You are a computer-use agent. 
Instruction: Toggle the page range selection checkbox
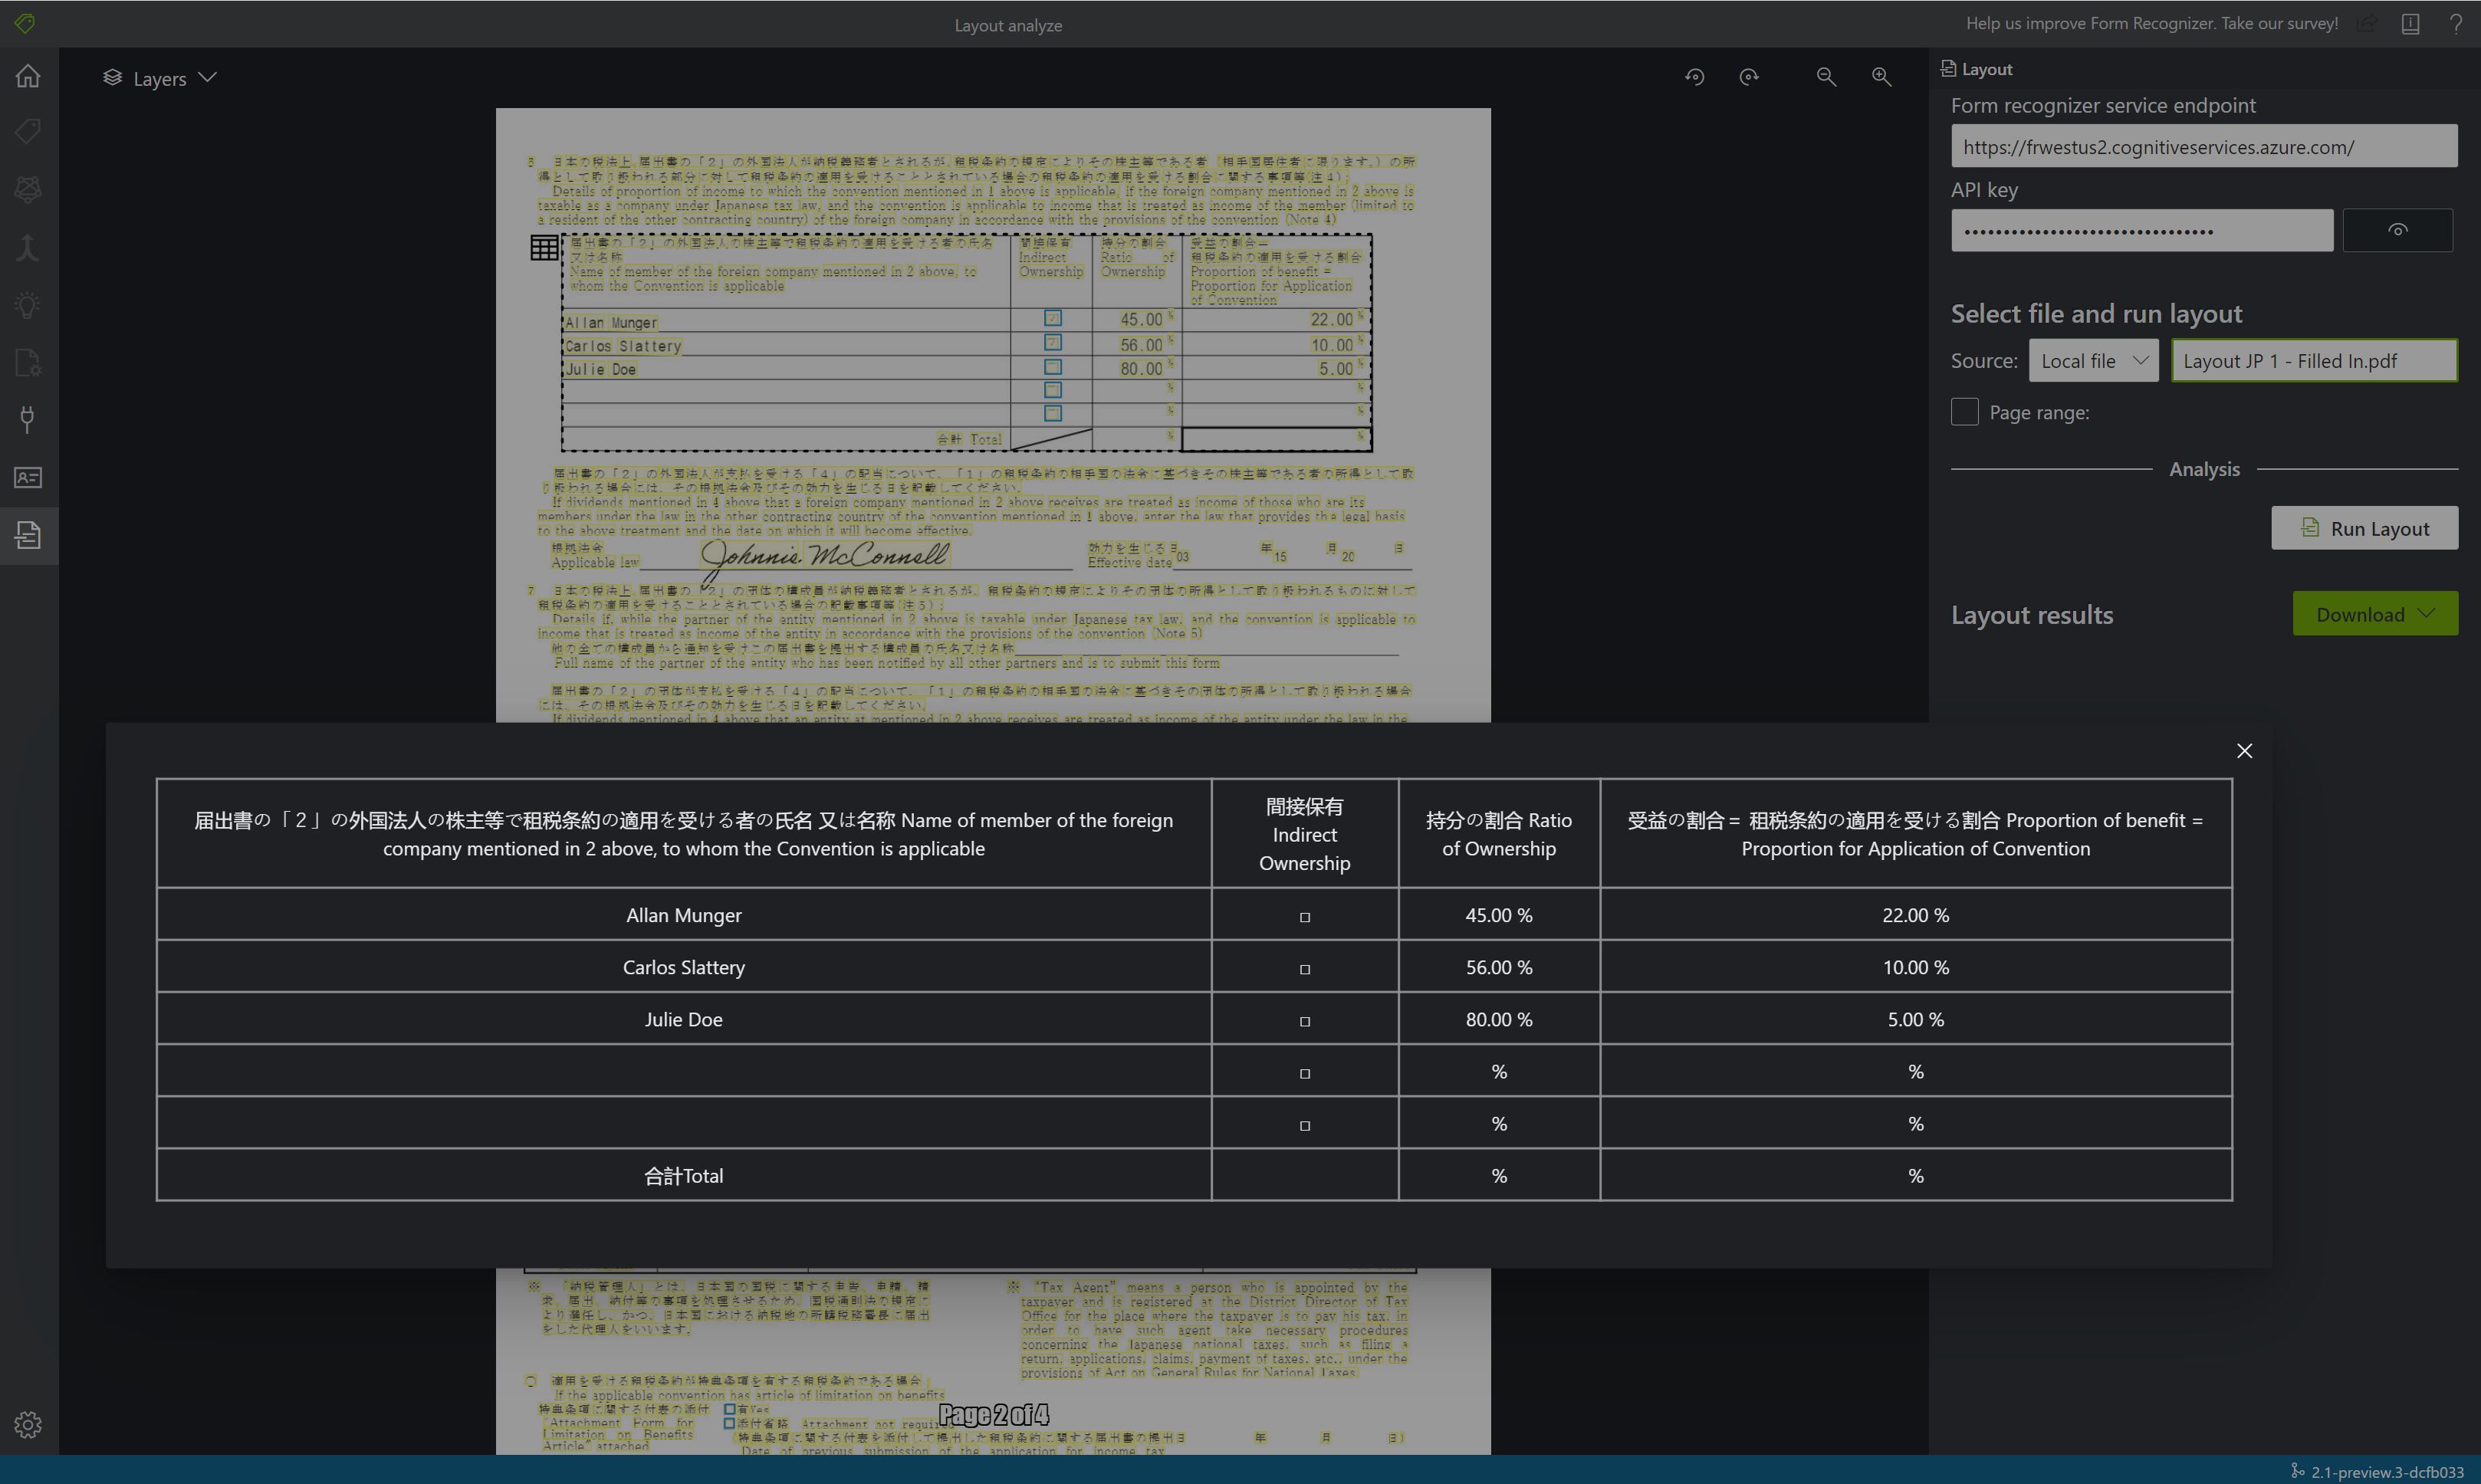tap(1963, 410)
